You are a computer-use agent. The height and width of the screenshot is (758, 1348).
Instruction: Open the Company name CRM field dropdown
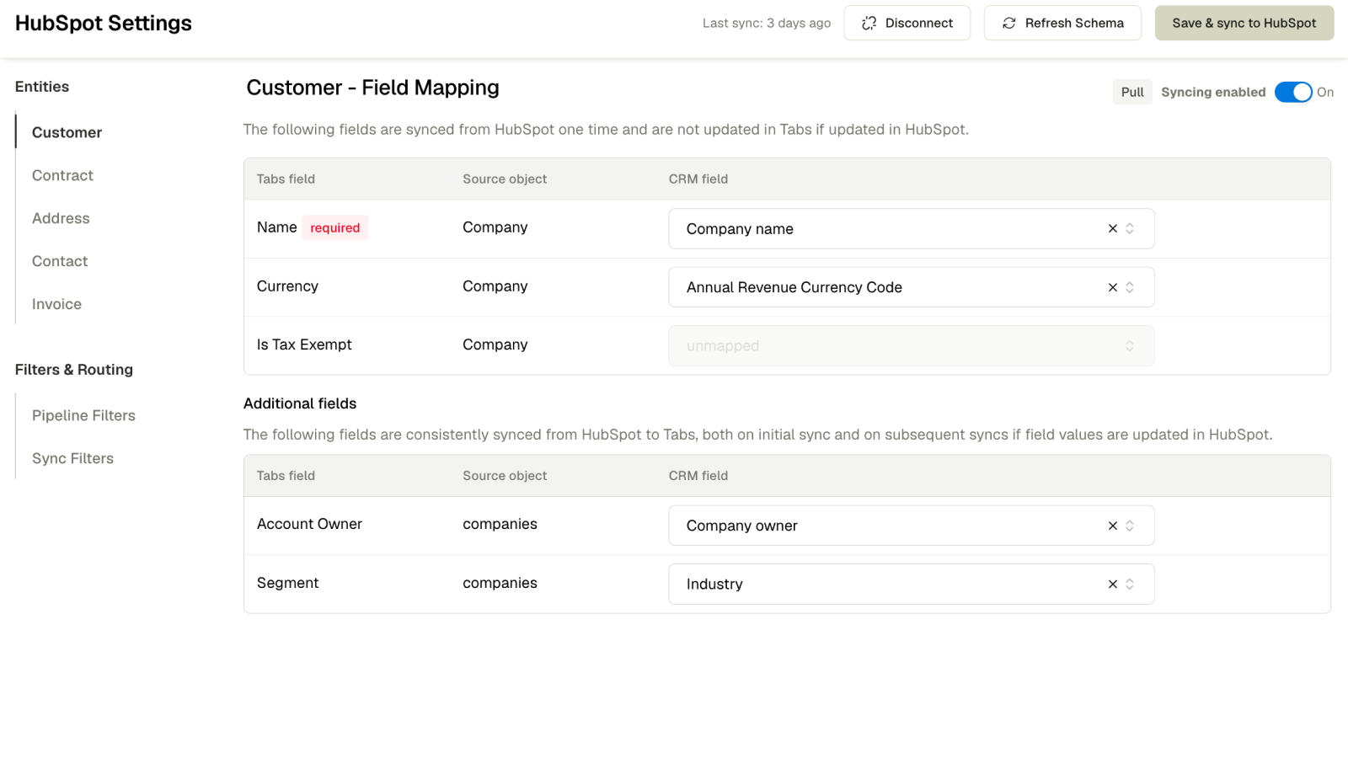(911, 229)
